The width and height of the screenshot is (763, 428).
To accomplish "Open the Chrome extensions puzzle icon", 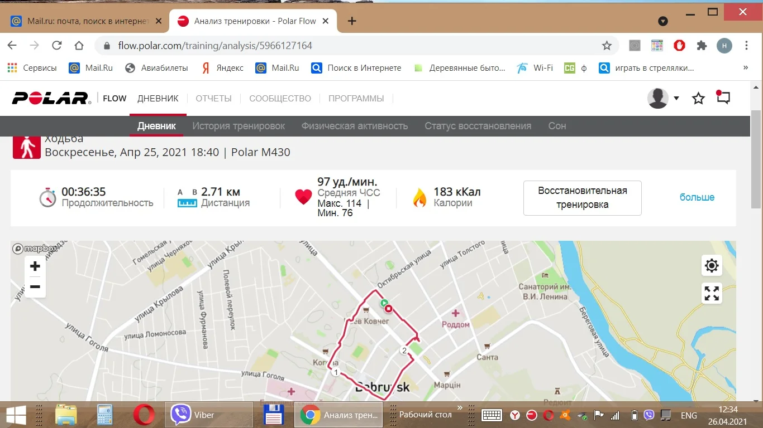I will click(x=702, y=46).
